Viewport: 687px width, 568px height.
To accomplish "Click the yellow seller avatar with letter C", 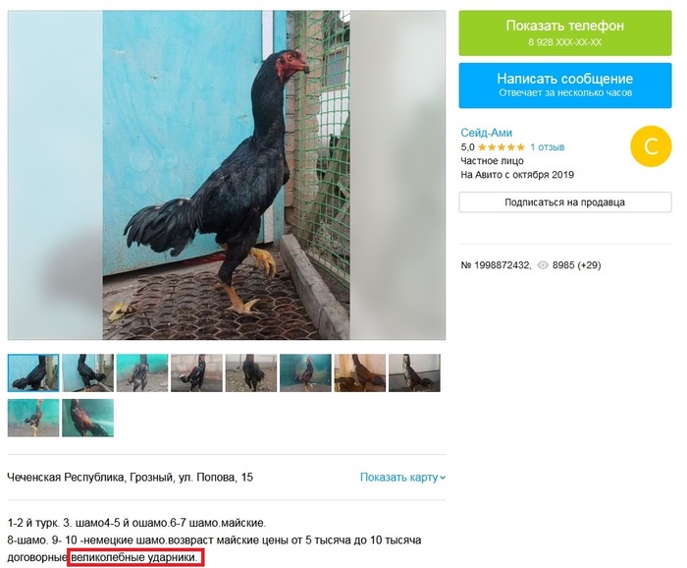I will [651, 146].
